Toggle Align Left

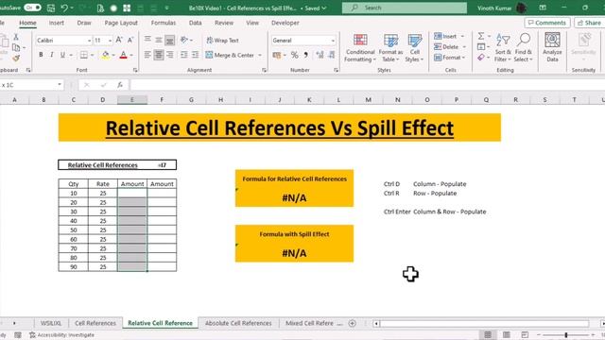coord(147,55)
